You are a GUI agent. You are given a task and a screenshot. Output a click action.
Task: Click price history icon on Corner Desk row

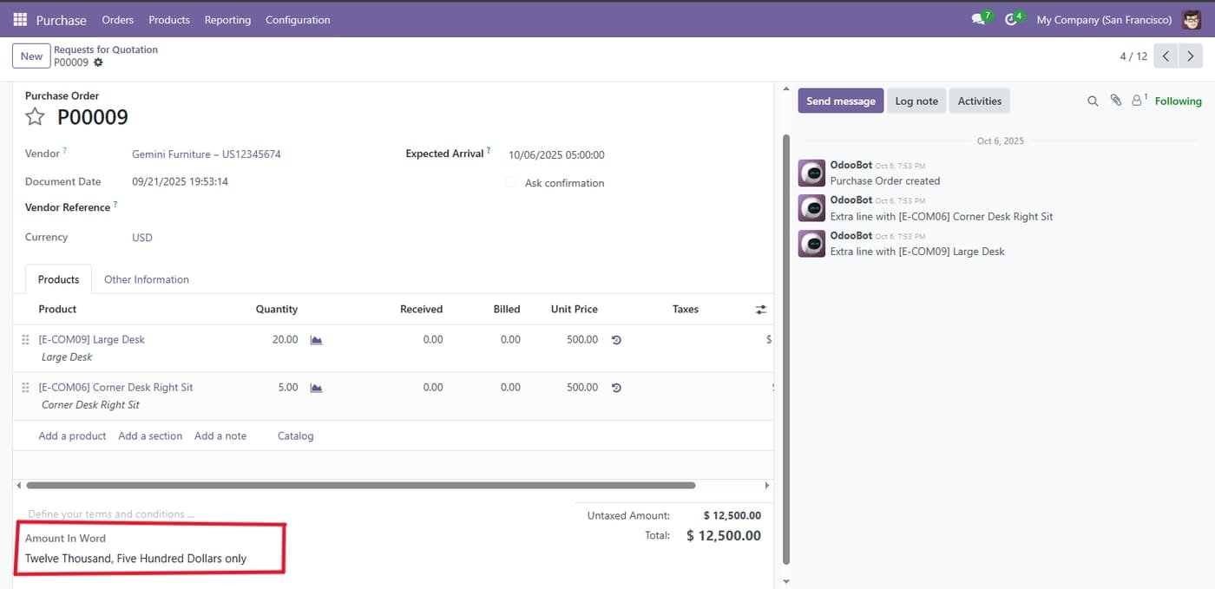point(616,388)
